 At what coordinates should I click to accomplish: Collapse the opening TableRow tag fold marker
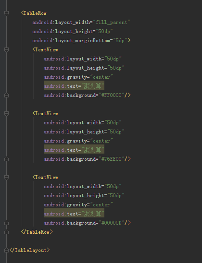(6, 13)
